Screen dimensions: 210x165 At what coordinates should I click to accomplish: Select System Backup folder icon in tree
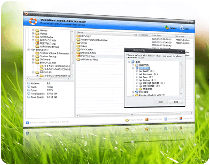(x=37, y=56)
